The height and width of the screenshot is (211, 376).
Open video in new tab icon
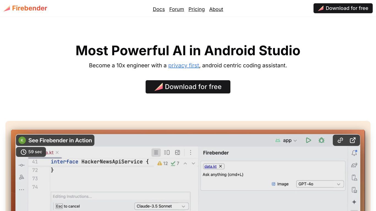(x=353, y=140)
